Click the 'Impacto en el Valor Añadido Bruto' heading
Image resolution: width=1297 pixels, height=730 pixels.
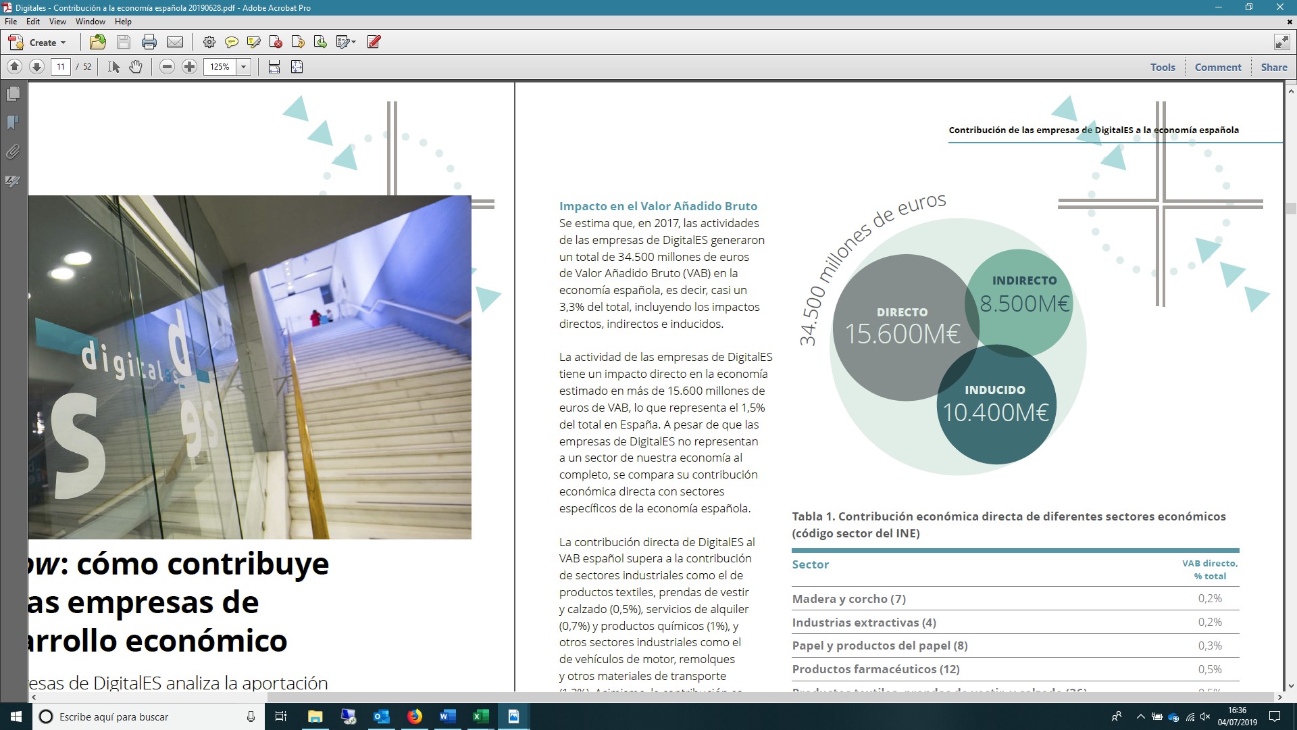tap(658, 206)
